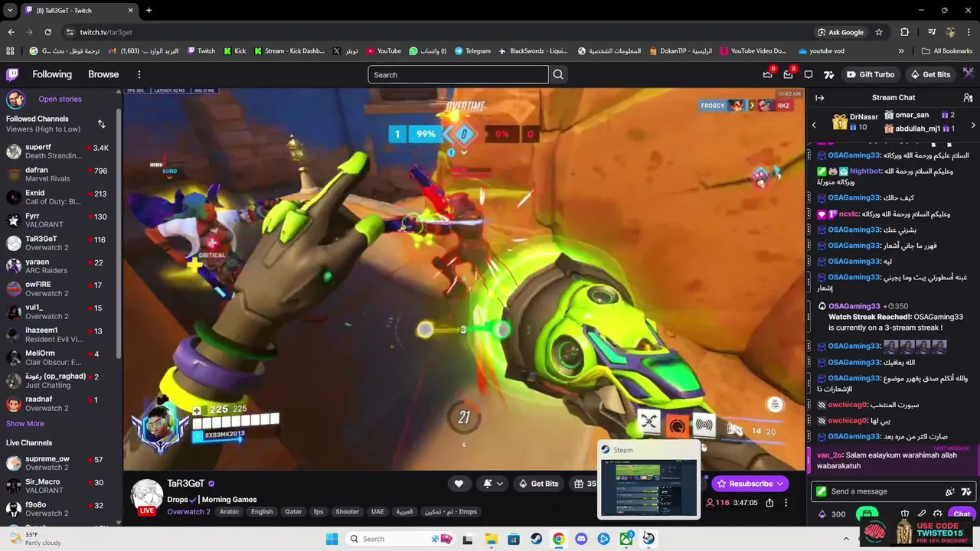Viewport: 980px width, 551px height.
Task: Open the browser tab search dropdown
Action: click(x=10, y=11)
